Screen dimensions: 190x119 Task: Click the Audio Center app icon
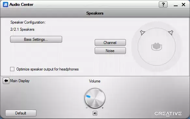click(6, 5)
